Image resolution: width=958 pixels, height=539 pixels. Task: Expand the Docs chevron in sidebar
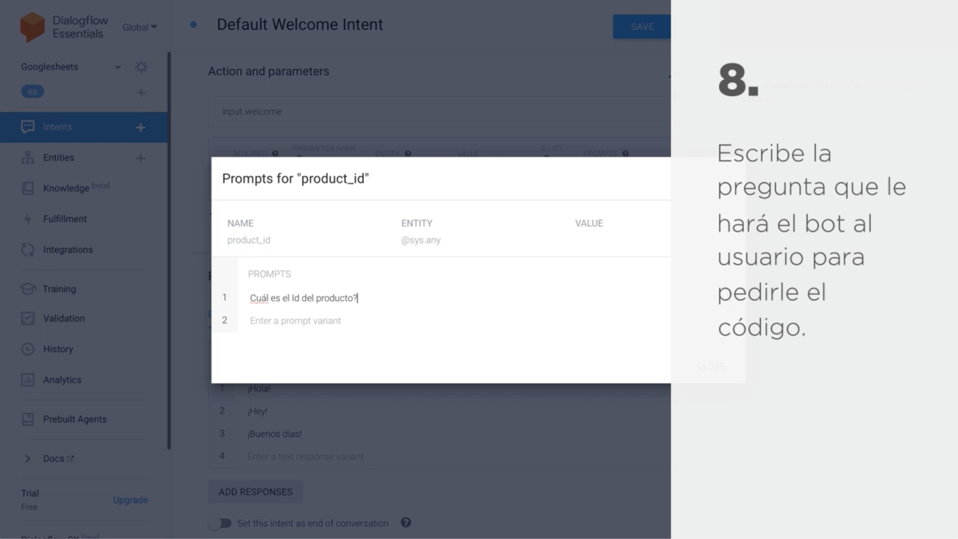27,459
